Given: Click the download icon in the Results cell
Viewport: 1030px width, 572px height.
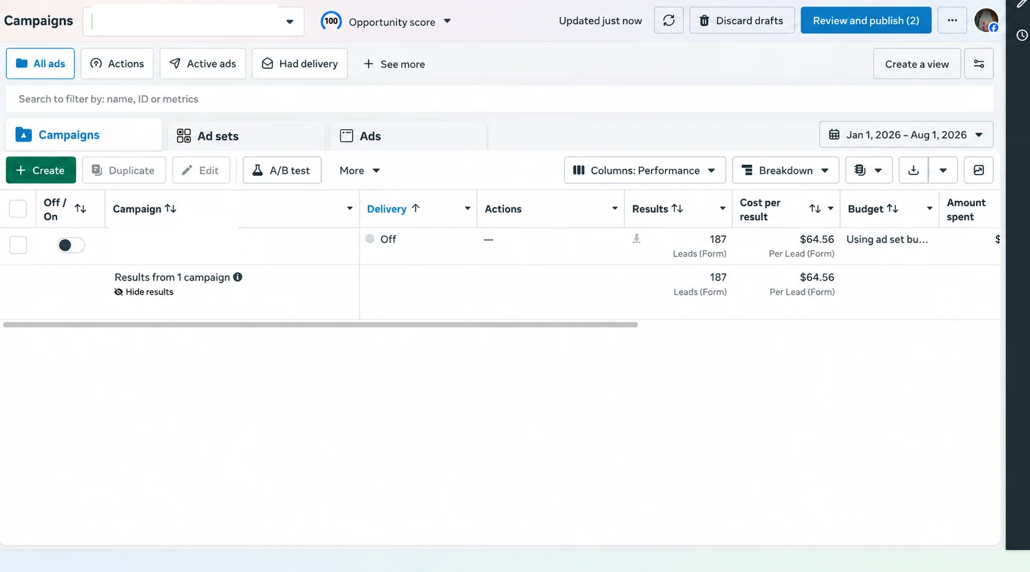Looking at the screenshot, I should pos(636,239).
